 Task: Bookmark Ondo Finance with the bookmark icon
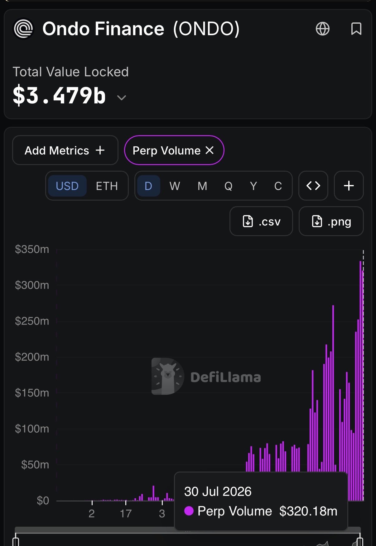coord(356,29)
